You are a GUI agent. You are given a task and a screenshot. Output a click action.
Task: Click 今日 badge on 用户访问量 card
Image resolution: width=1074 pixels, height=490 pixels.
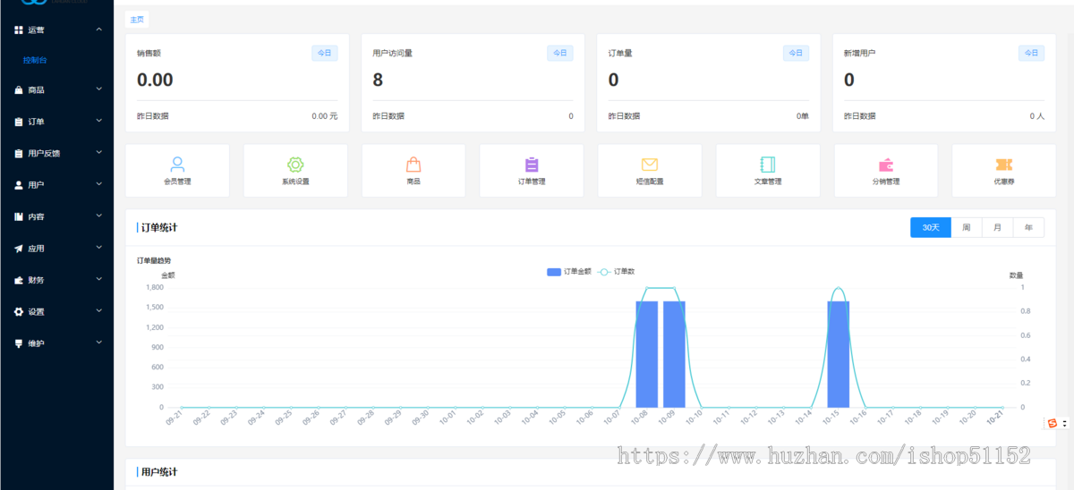560,53
